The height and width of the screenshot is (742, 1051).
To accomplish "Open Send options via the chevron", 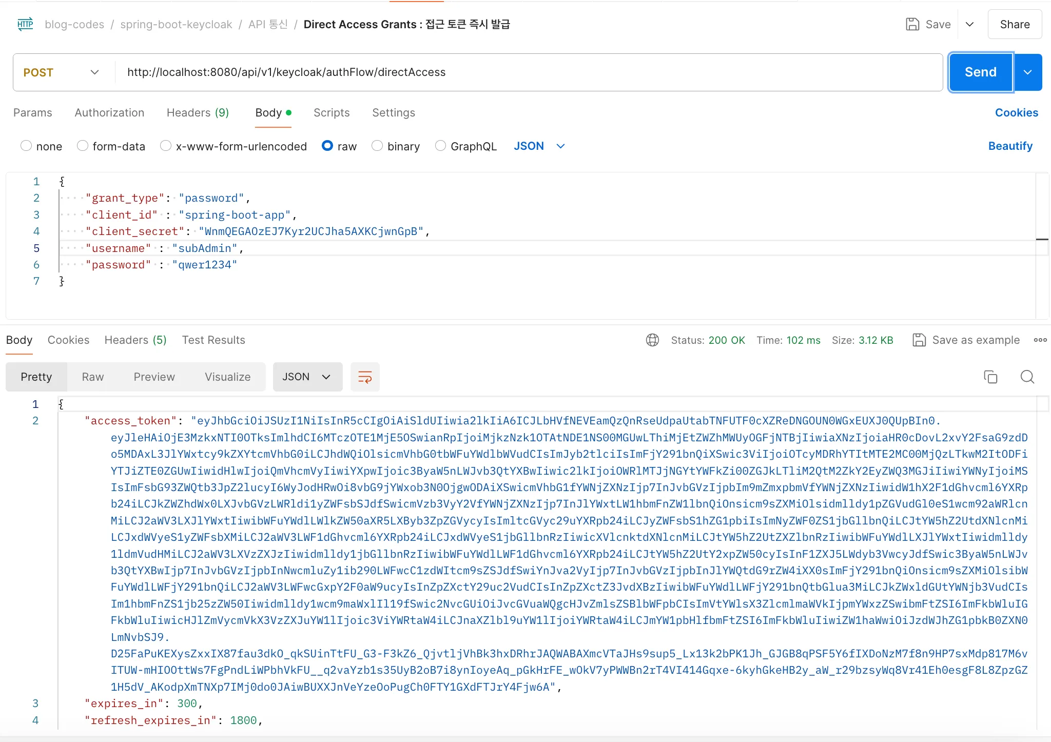I will (x=1027, y=72).
